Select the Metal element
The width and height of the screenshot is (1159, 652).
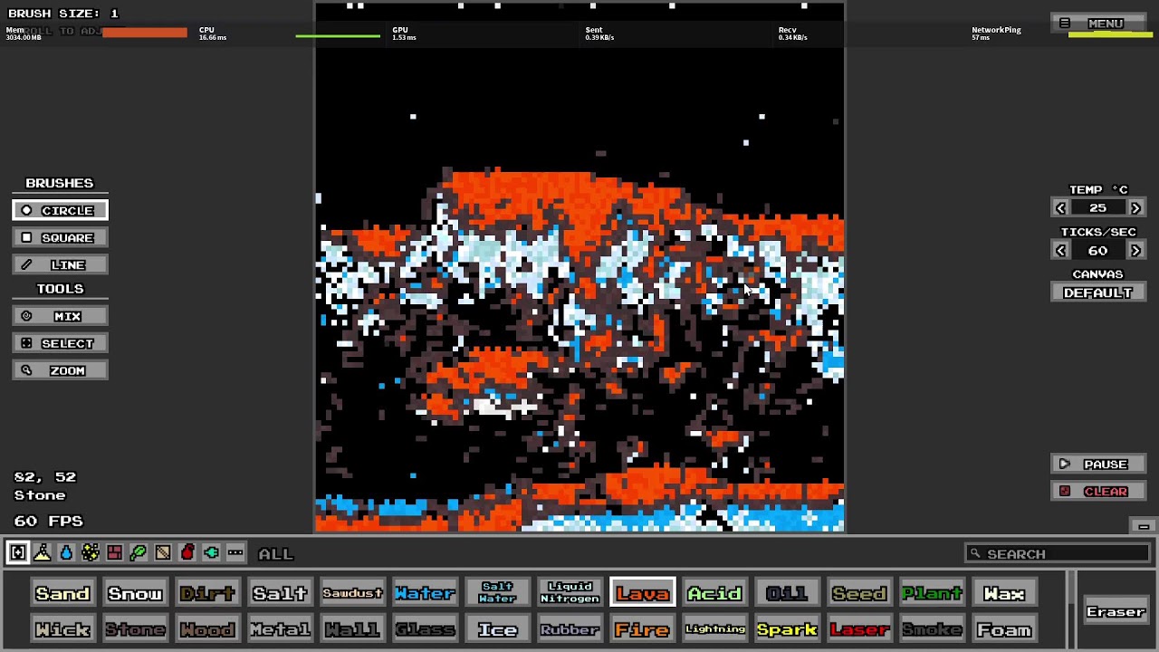[280, 629]
